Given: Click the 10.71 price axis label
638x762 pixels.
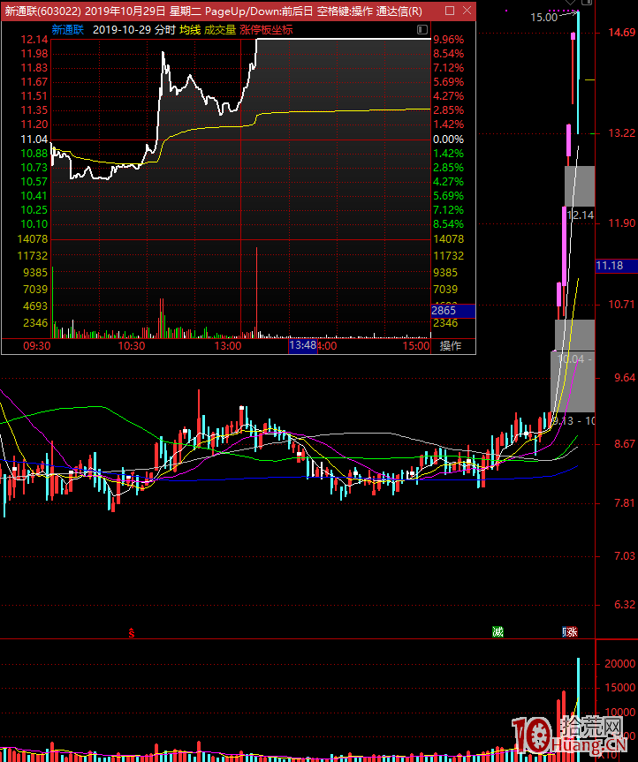Looking at the screenshot, I should [x=622, y=305].
